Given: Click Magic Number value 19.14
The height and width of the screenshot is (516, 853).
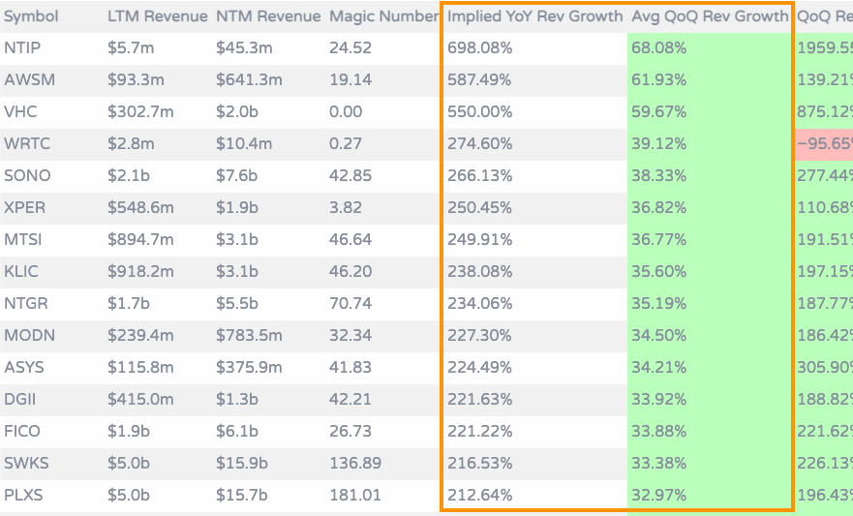Looking at the screenshot, I should [350, 80].
